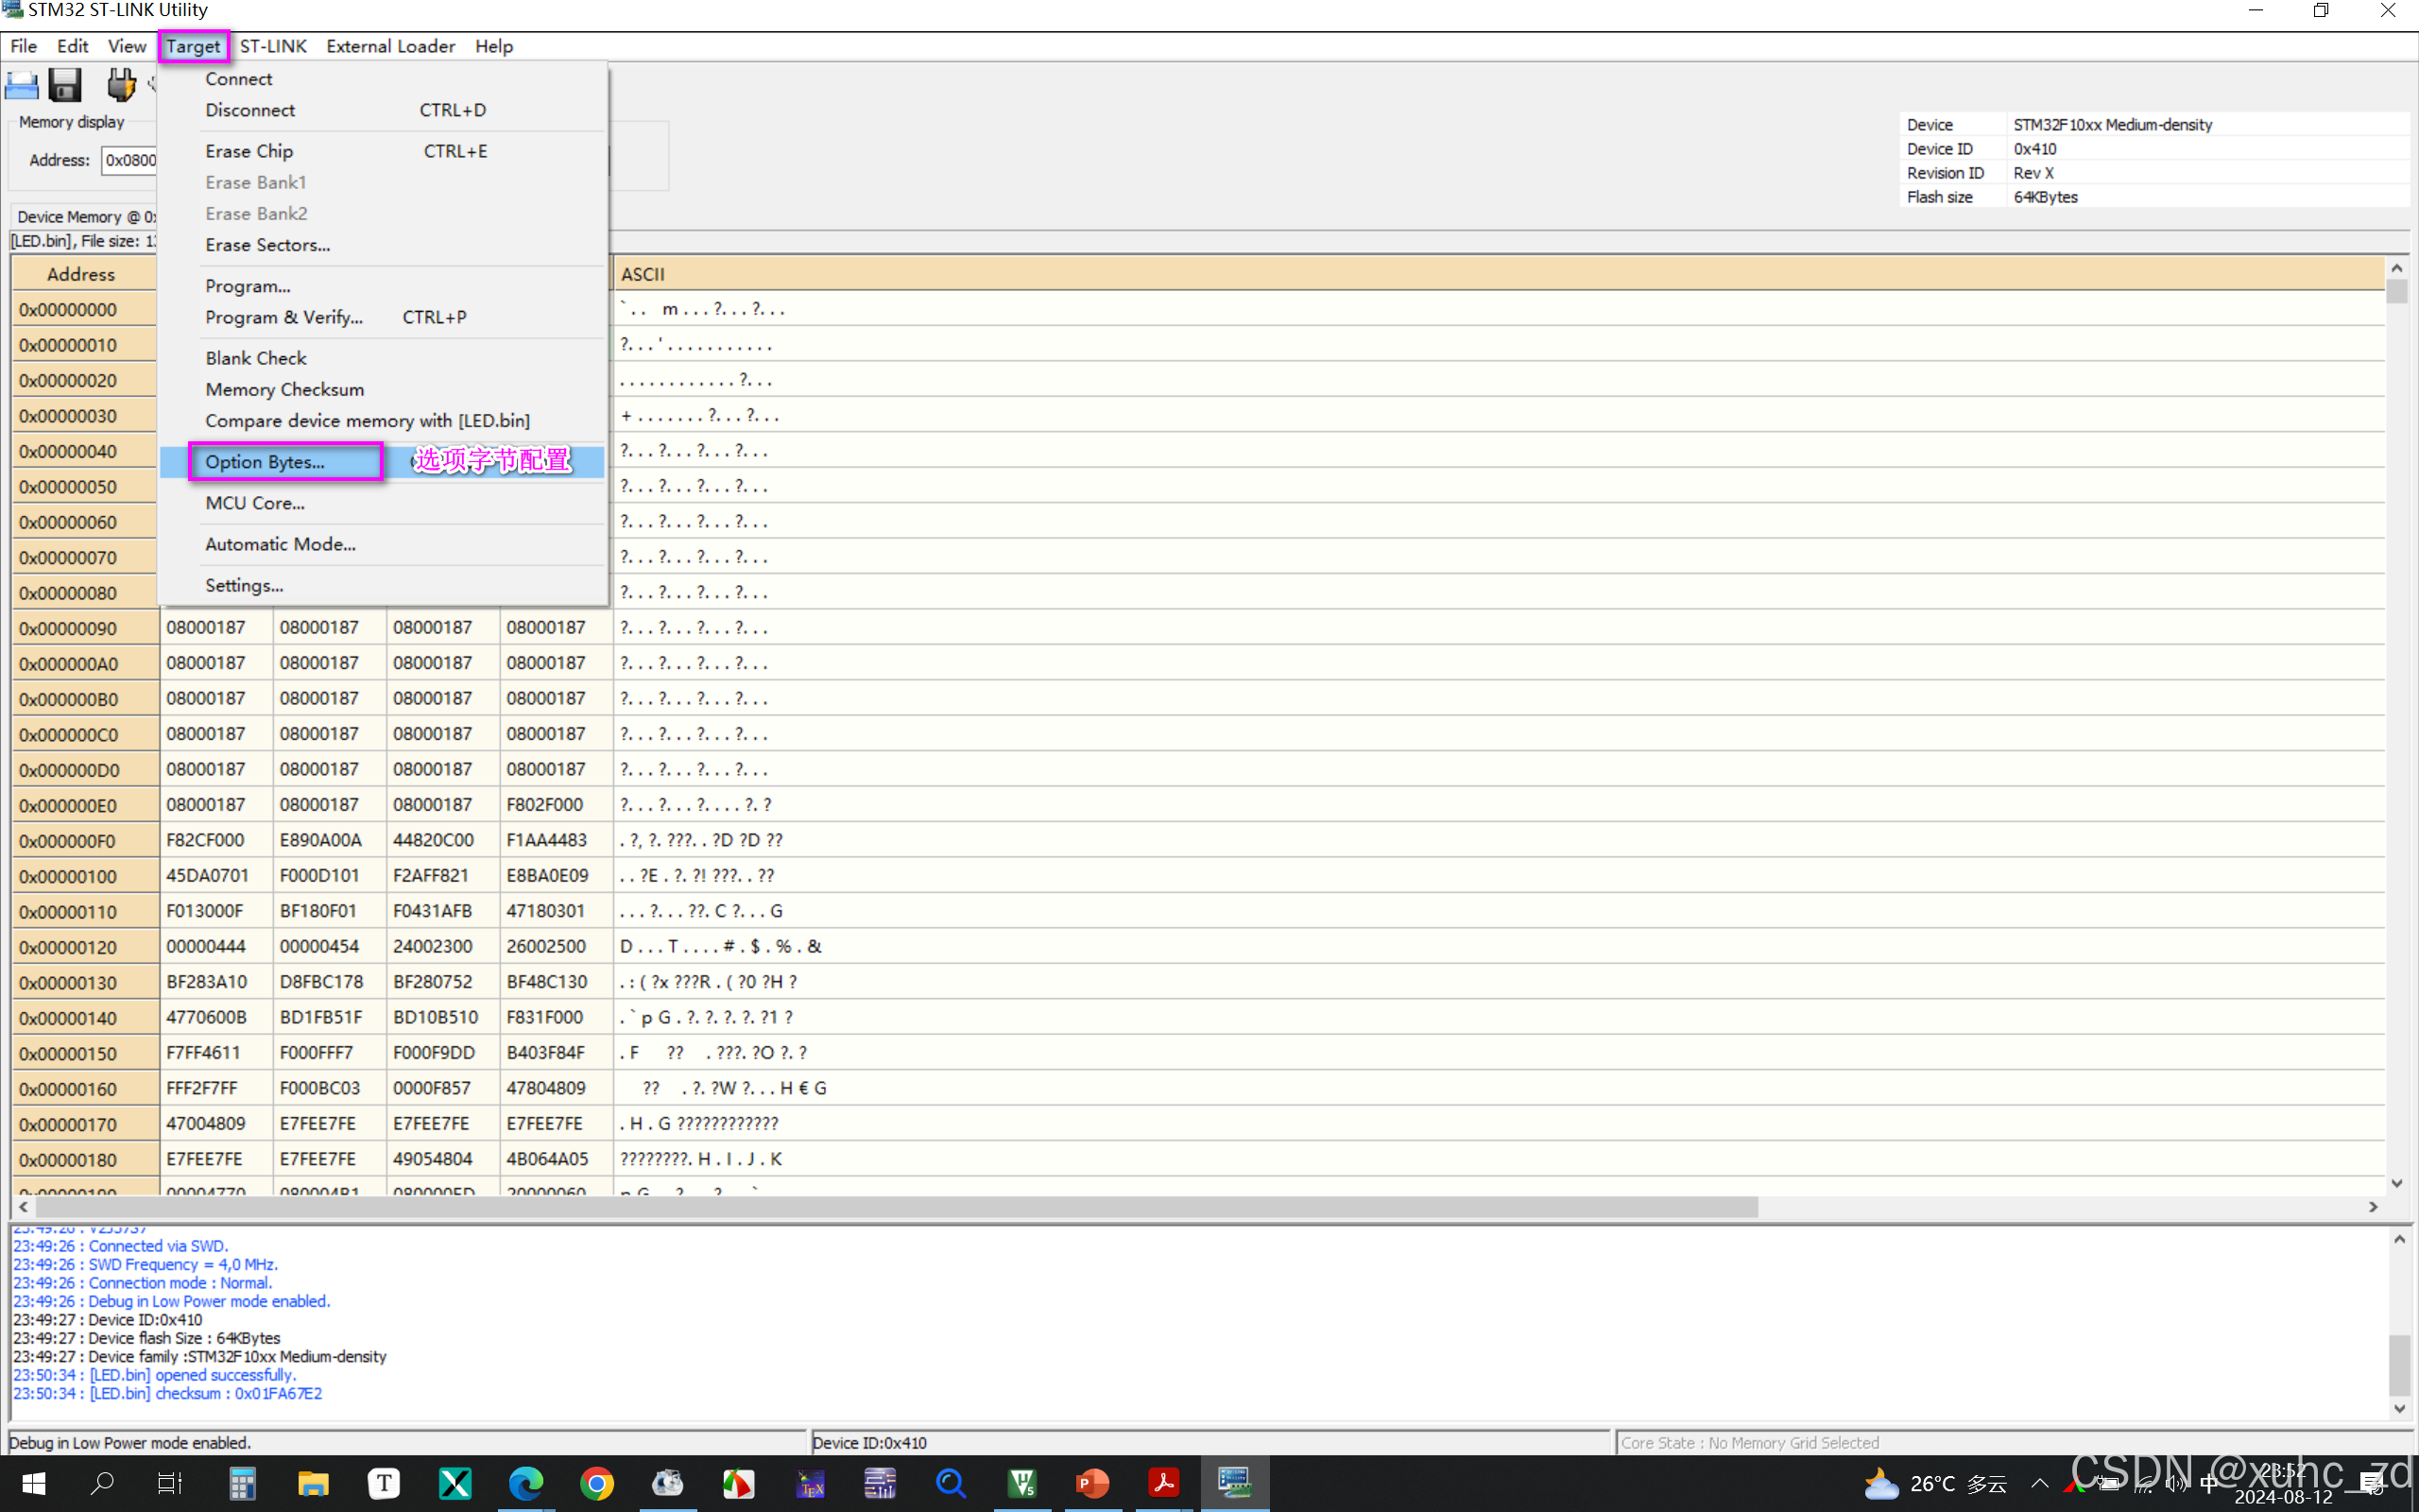The height and width of the screenshot is (1512, 2419).
Task: Click the log panel scrollbar down arrow
Action: tap(2399, 1409)
